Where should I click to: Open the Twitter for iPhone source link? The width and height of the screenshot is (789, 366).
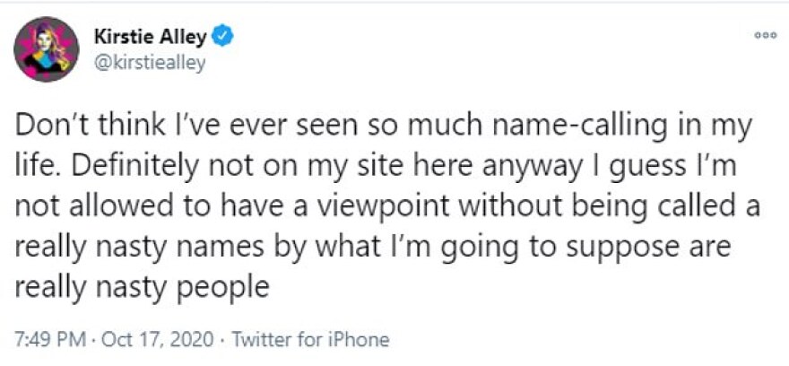310,340
